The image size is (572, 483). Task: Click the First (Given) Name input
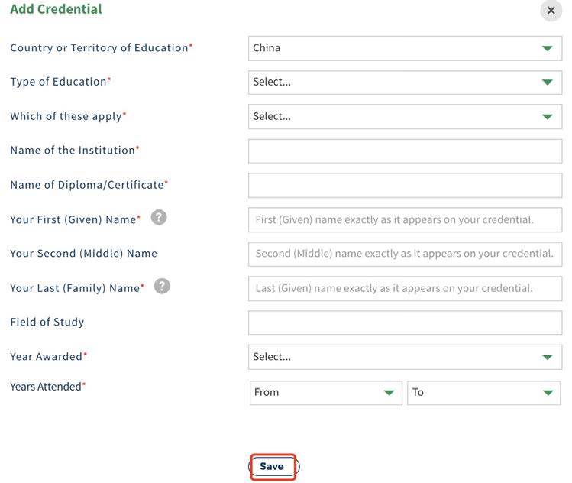(405, 220)
